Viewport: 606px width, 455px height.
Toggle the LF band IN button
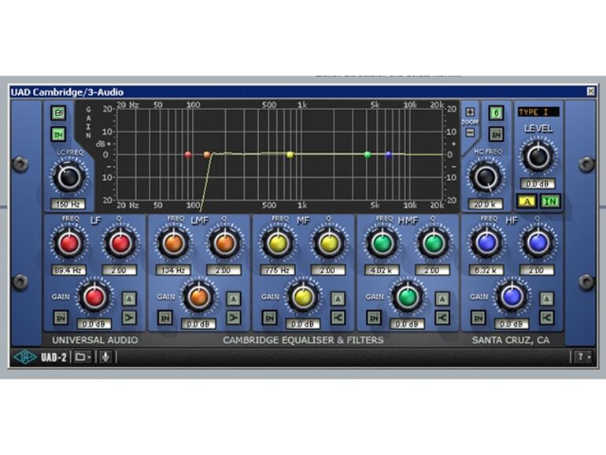tap(61, 318)
